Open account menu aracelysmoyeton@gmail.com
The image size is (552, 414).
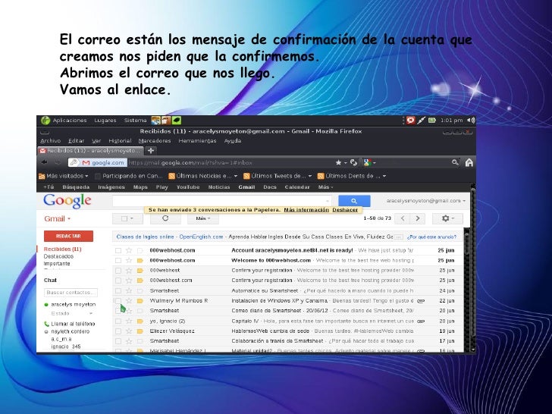click(426, 201)
